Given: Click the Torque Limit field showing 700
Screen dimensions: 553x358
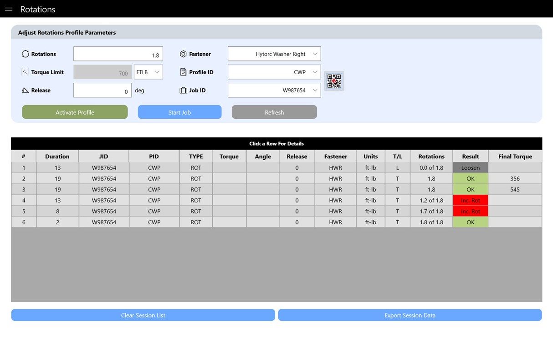Looking at the screenshot, I should (102, 72).
